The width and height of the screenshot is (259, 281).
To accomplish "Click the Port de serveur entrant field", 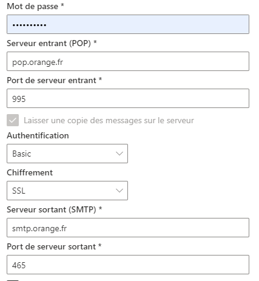I will click(x=128, y=98).
